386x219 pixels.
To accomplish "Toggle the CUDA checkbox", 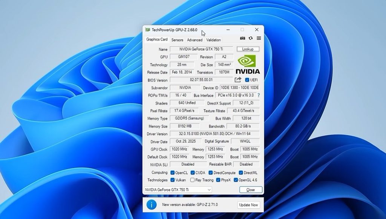I will 193,173.
